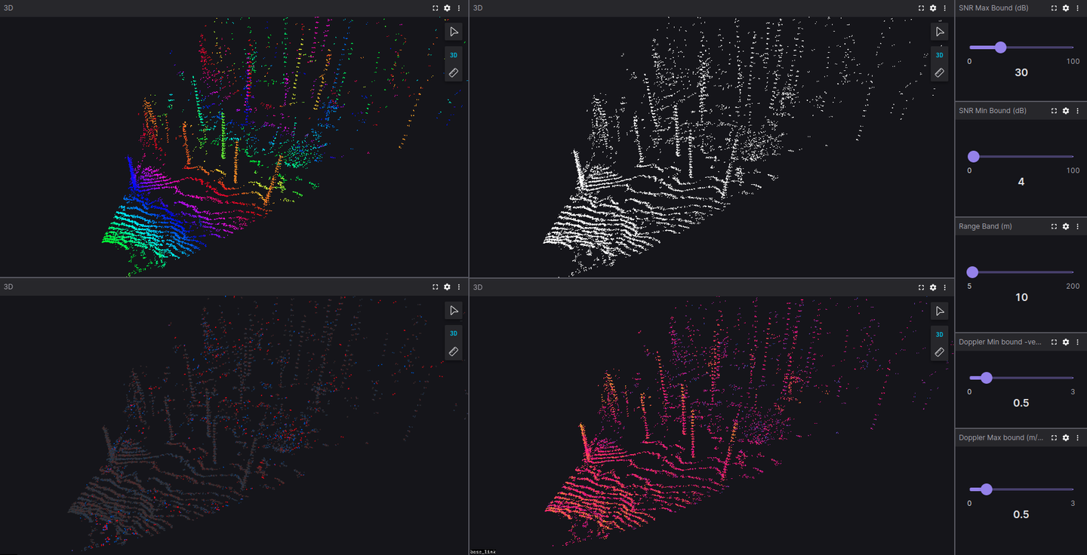1087x555 pixels.
Task: Click the SNR Max Bound slider handle
Action: coord(1001,47)
